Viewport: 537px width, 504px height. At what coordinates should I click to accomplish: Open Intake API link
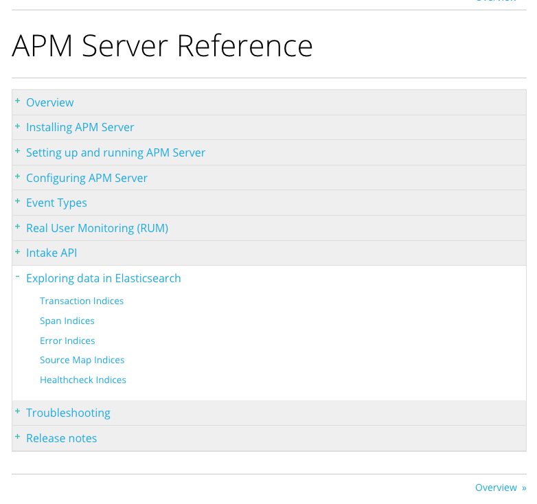point(52,253)
